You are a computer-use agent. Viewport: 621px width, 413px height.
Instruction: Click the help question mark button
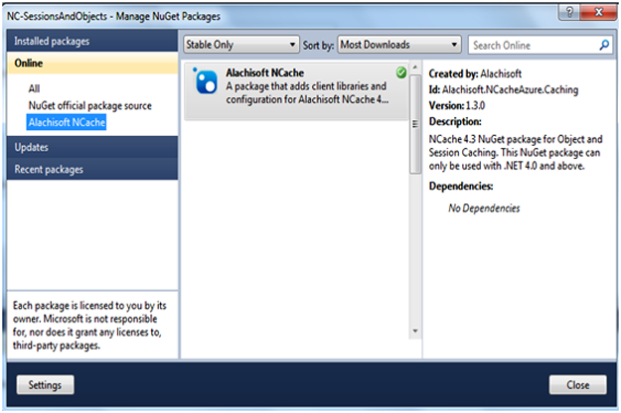click(x=569, y=12)
